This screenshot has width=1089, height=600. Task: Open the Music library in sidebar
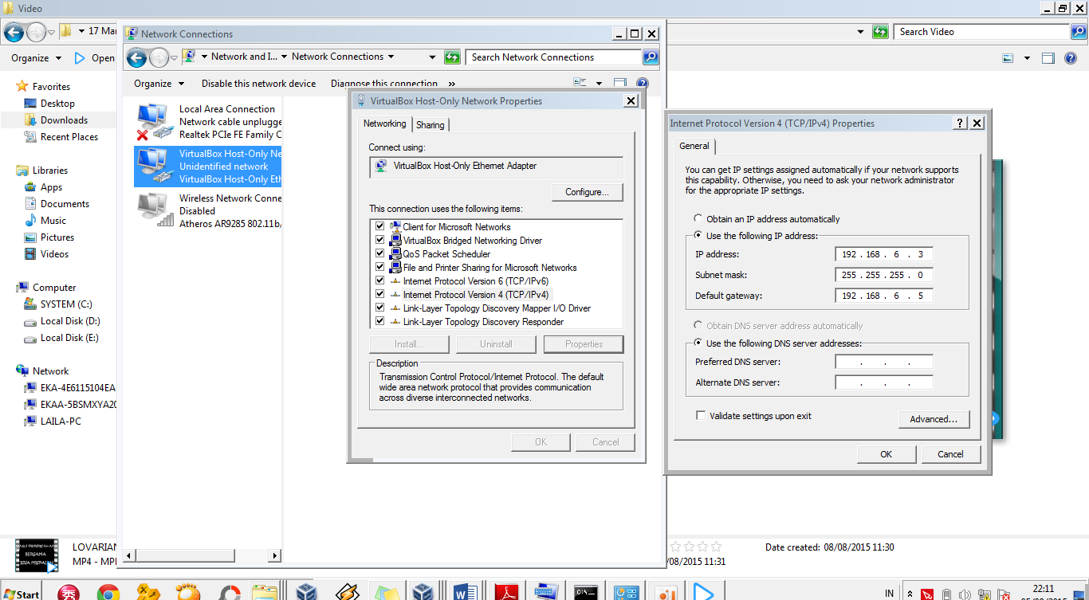click(53, 221)
